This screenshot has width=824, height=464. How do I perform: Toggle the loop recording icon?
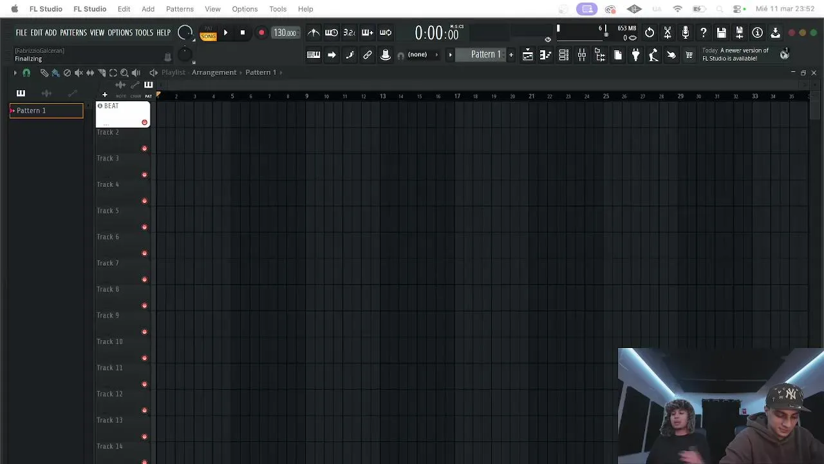386,33
